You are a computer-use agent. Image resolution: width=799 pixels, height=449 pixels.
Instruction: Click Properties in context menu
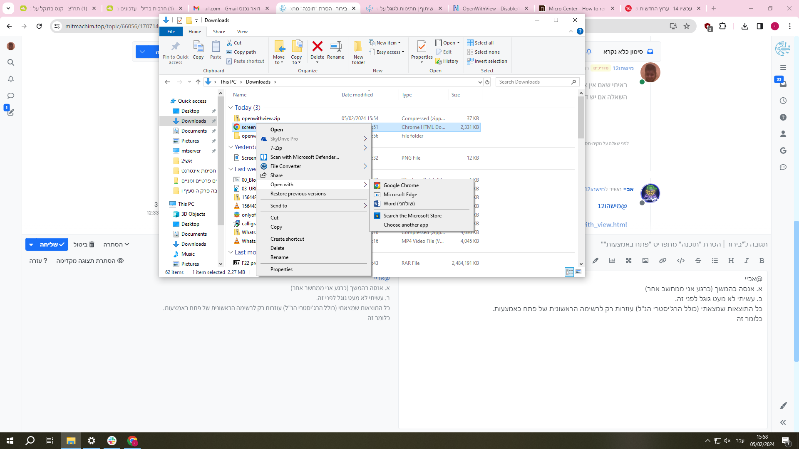point(314,269)
